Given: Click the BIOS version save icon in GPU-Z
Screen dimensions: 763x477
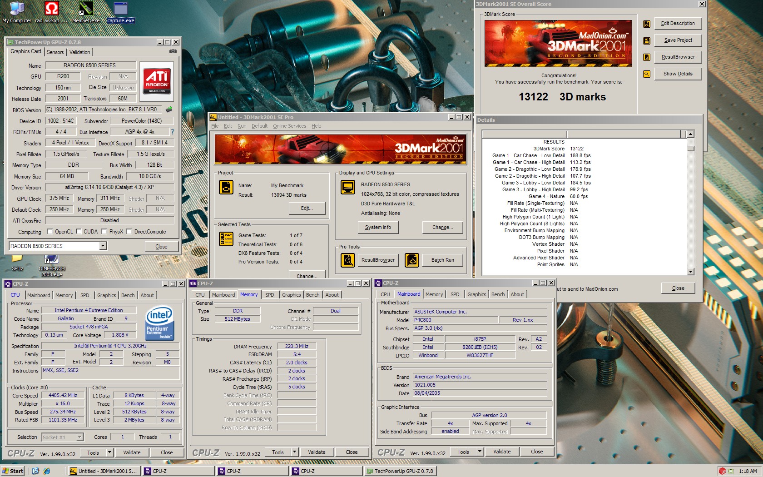Looking at the screenshot, I should 169,109.
